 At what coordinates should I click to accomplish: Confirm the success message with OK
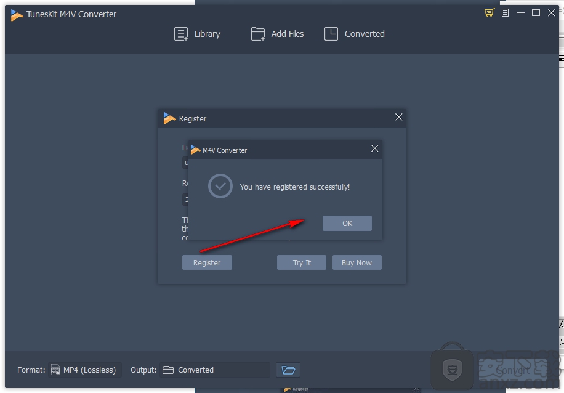[x=347, y=223]
